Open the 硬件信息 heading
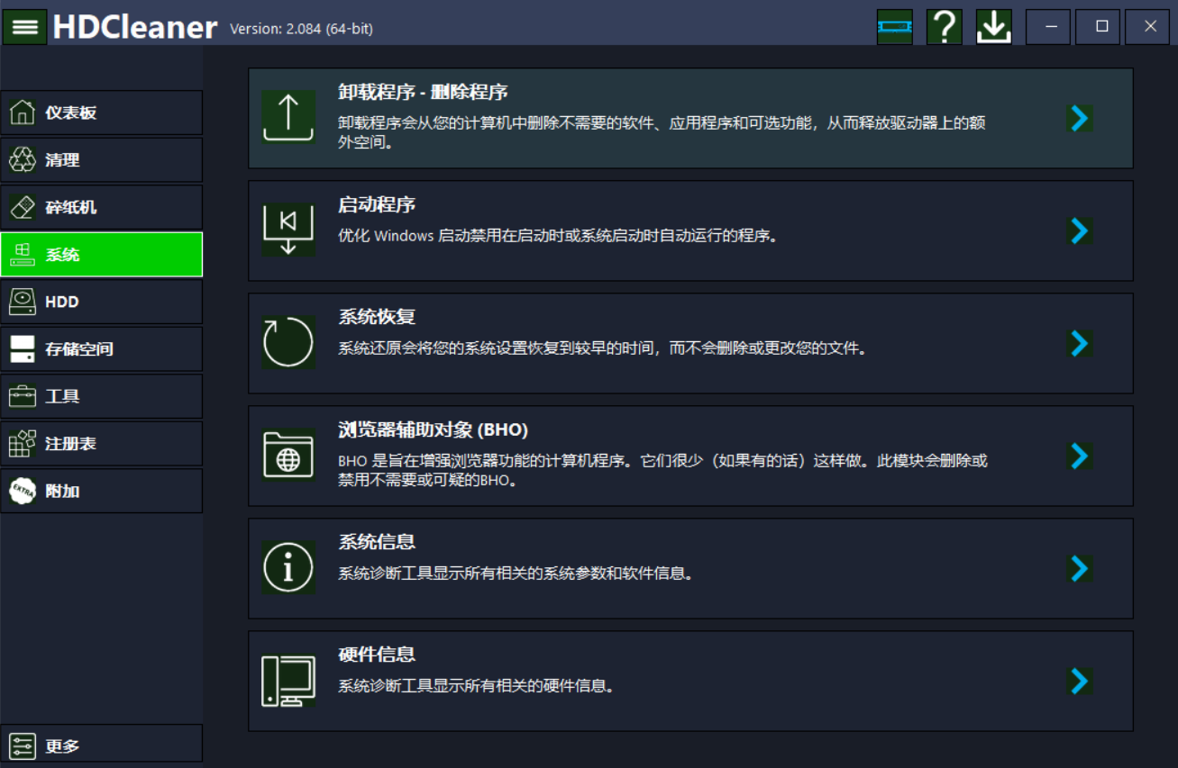Screen dimensions: 1178x768 point(377,655)
